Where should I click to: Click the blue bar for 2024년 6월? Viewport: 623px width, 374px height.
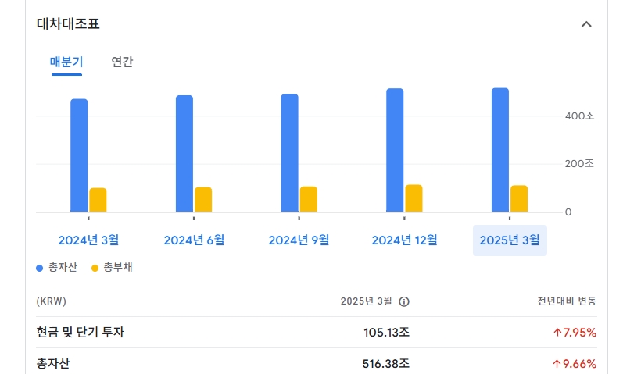[x=184, y=154]
